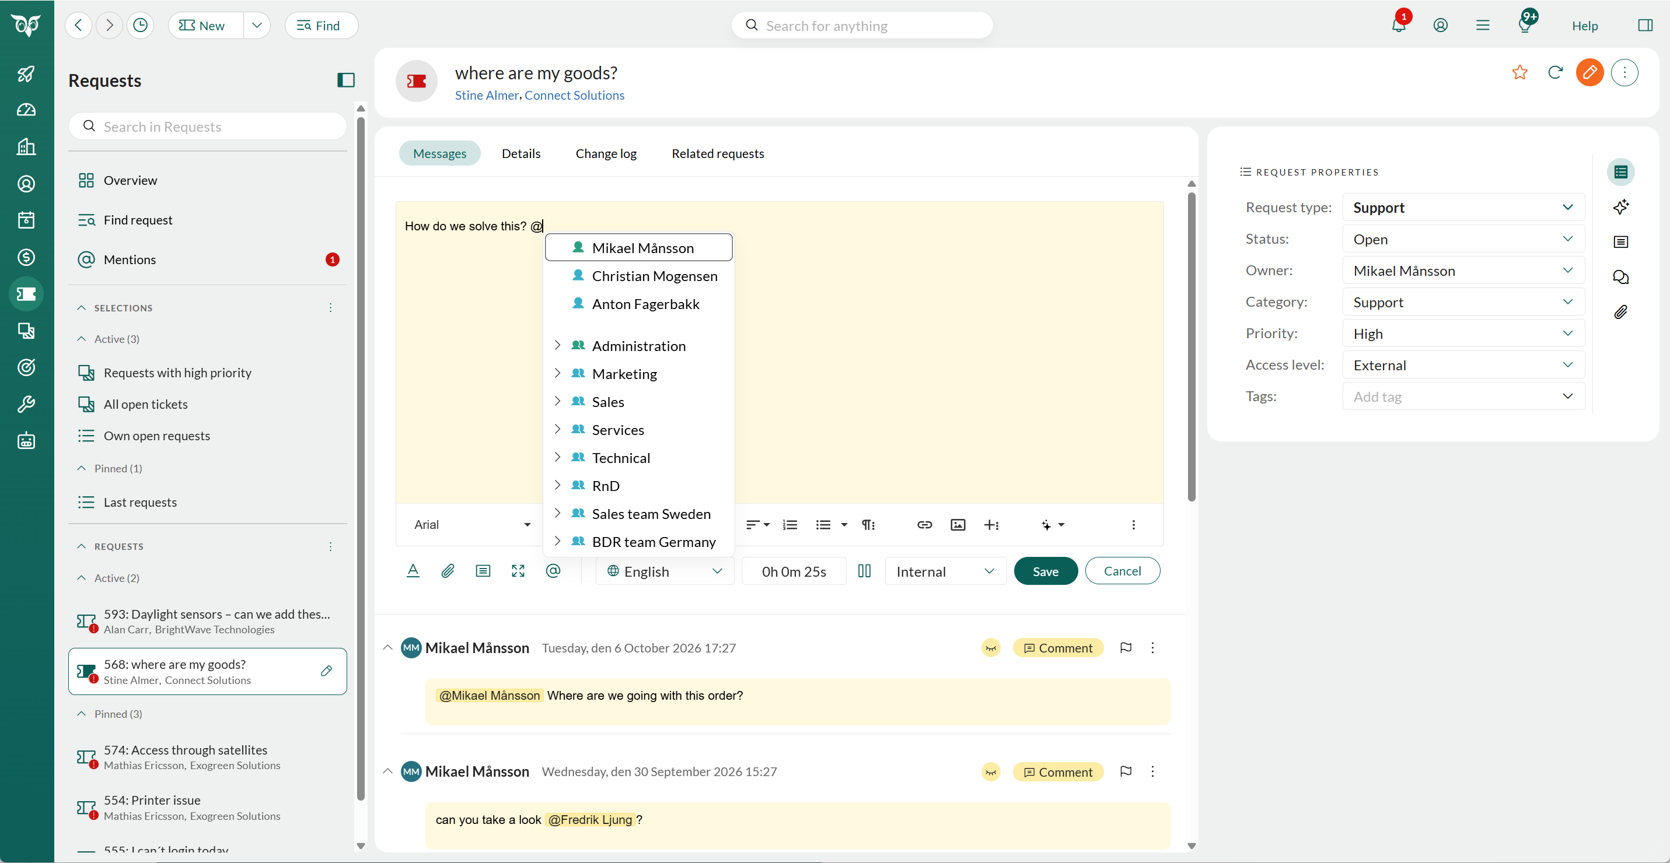Screen dimensions: 1670x863
Task: Open the Related requests tab
Action: coord(718,153)
